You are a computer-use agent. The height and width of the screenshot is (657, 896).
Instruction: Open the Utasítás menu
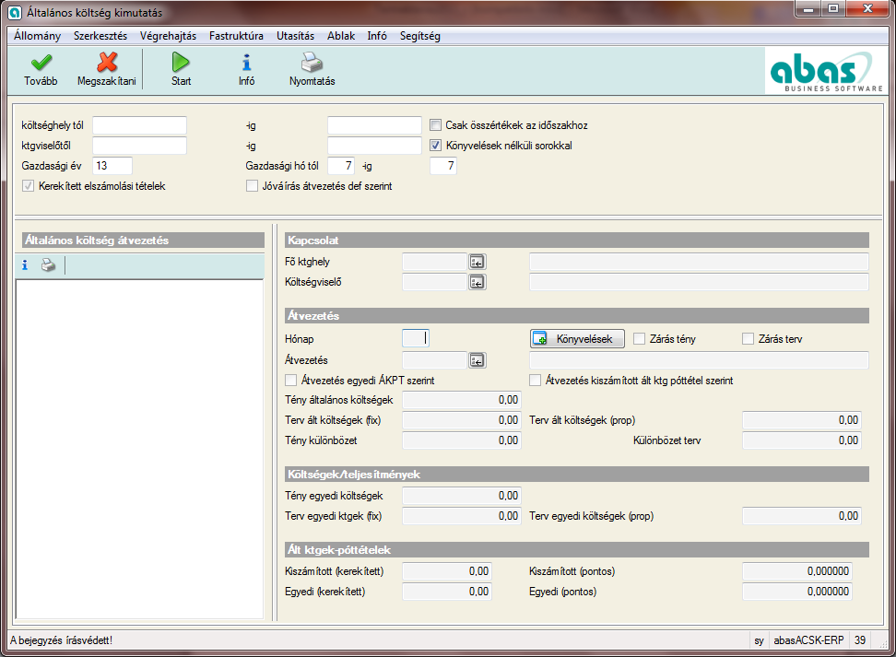(x=295, y=36)
